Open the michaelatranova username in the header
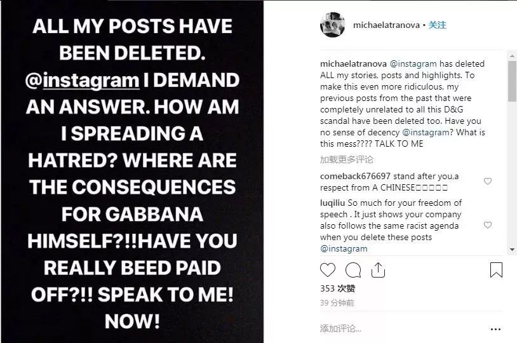This screenshot has height=343, width=517. pyautogui.click(x=387, y=25)
